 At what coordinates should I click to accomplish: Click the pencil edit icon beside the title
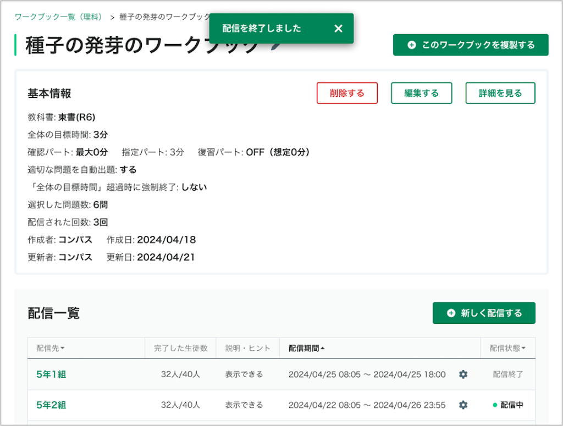pos(275,46)
